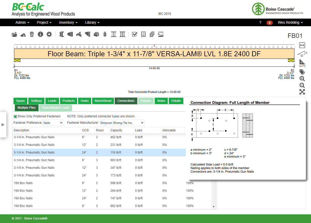Open the Fastener Manufacturer dropdown
Image resolution: width=311 pixels, height=223 pixels.
point(122,123)
